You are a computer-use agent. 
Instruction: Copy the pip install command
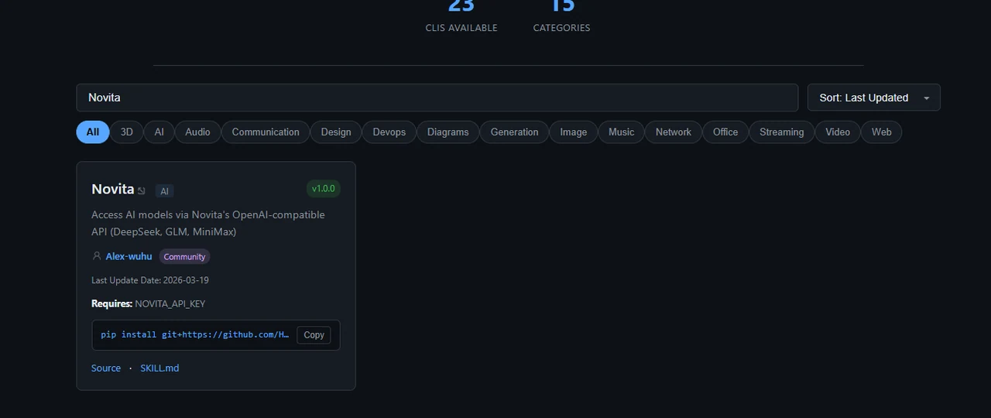pyautogui.click(x=314, y=335)
